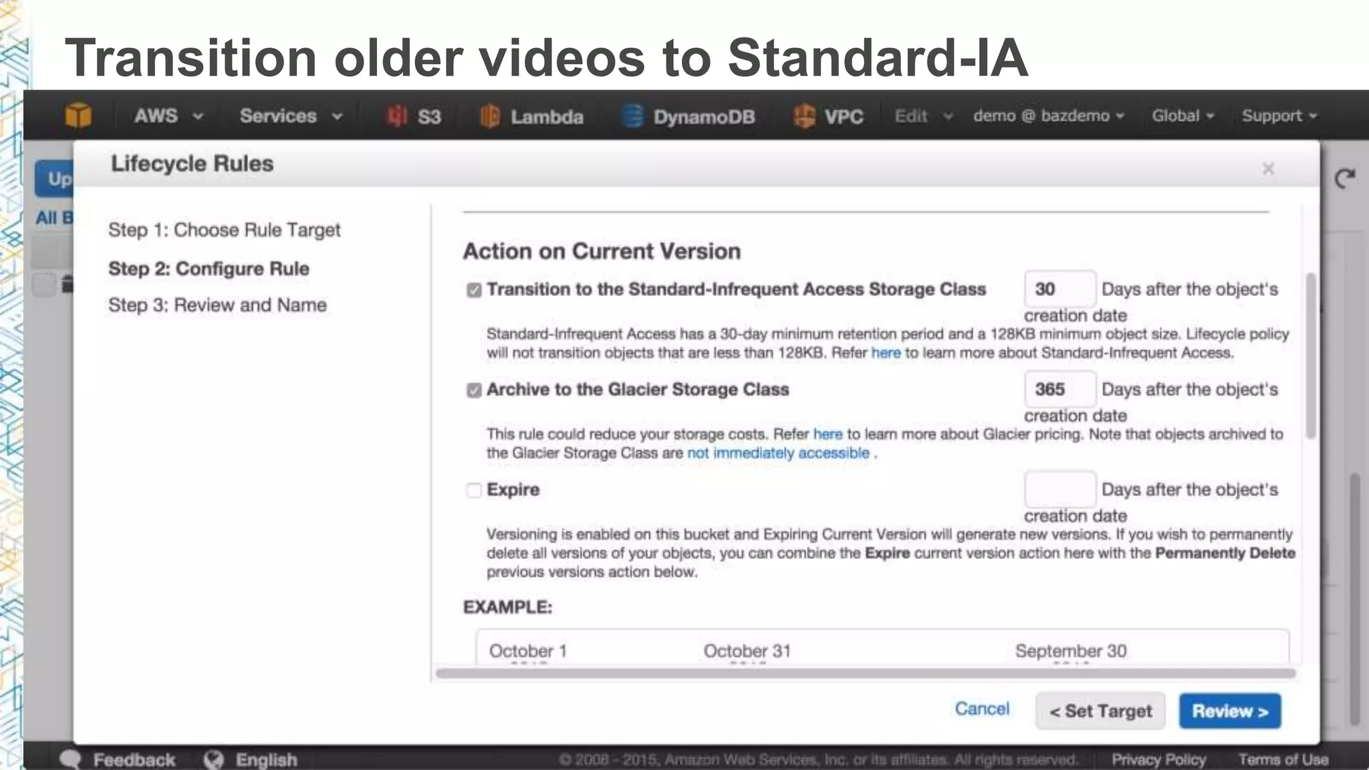Click the 30 days input for Standard-IA transition
Image resolution: width=1369 pixels, height=770 pixels.
[x=1060, y=289]
